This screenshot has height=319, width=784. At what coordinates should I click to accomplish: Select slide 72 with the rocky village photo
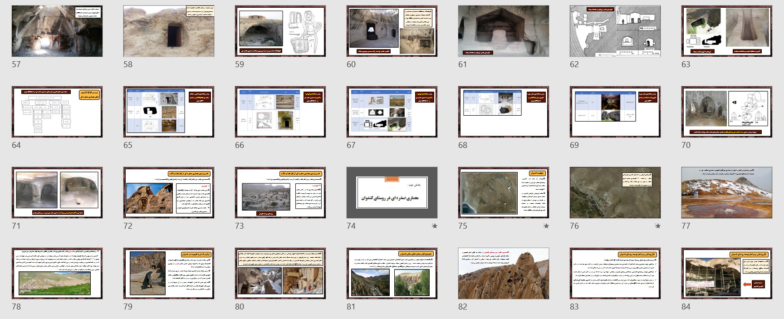click(169, 193)
